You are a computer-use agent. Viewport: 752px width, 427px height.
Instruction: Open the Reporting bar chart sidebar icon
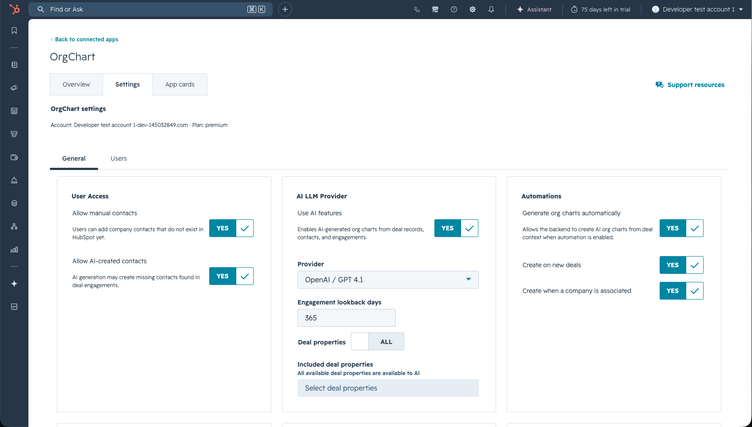point(14,249)
